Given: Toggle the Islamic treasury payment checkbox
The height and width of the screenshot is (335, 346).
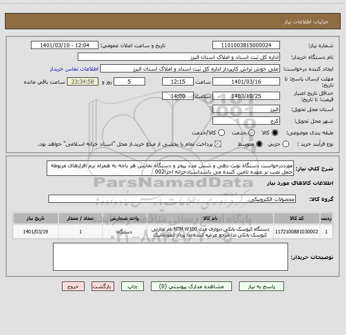Looking at the screenshot, I should pos(218,144).
